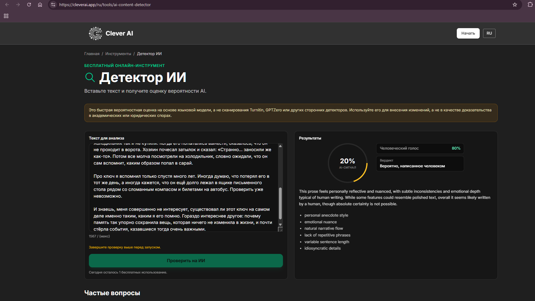Viewport: 535px width, 301px height.
Task: Open the RU language selector
Action: pyautogui.click(x=489, y=33)
